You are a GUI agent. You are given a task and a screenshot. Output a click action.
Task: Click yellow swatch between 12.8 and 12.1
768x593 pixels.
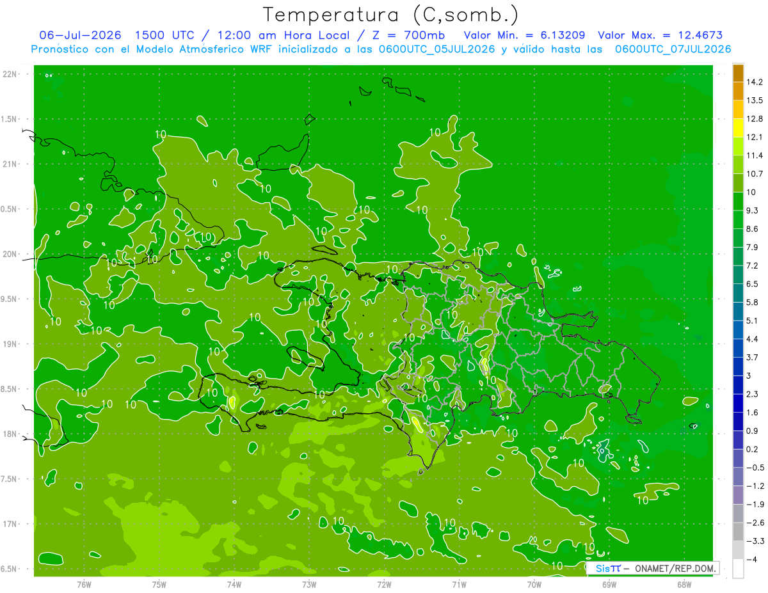pyautogui.click(x=738, y=127)
